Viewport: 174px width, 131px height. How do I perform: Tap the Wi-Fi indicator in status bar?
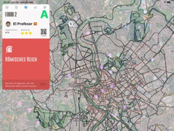[165, 2]
